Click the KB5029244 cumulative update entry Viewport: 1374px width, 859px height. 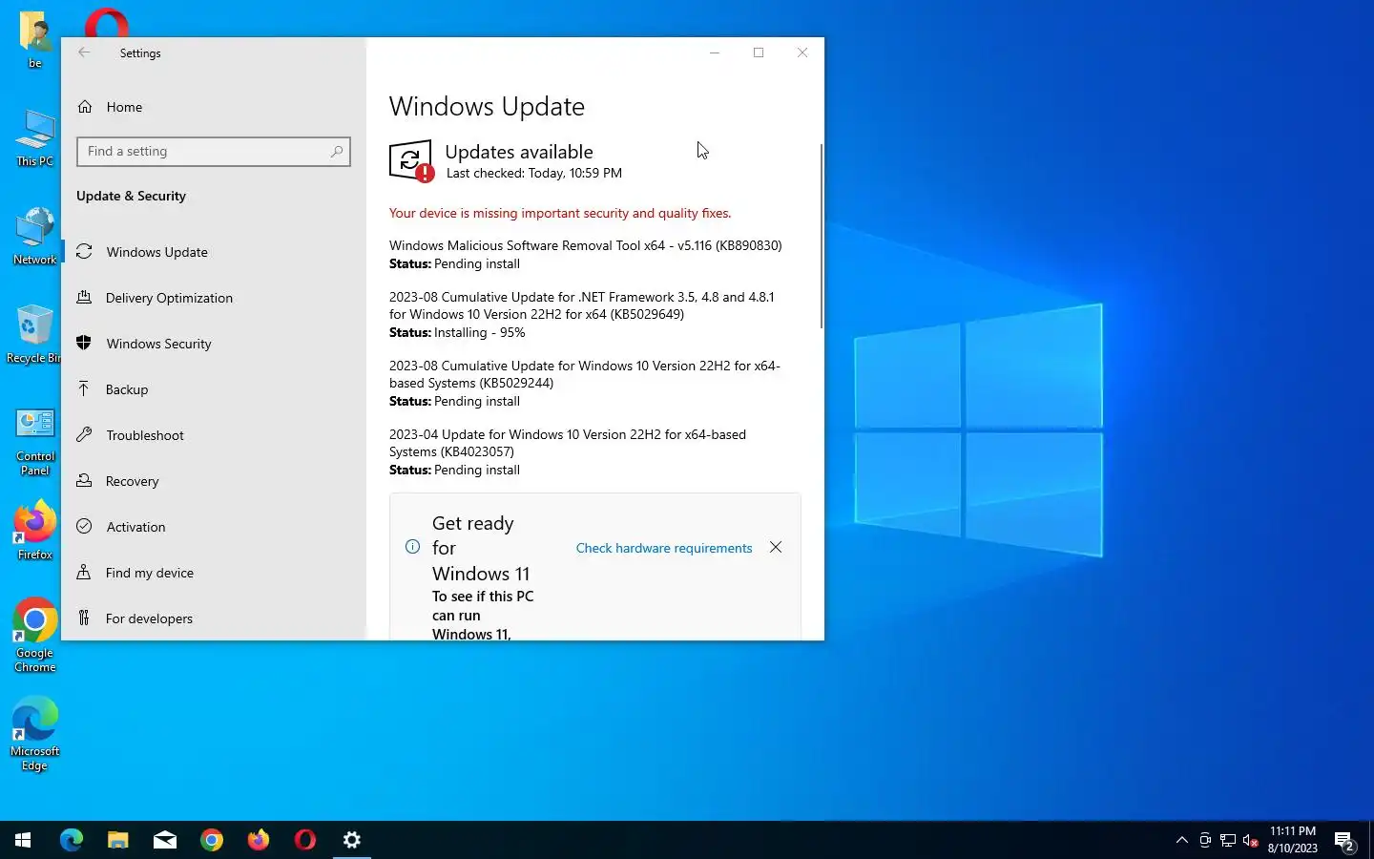pos(585,383)
